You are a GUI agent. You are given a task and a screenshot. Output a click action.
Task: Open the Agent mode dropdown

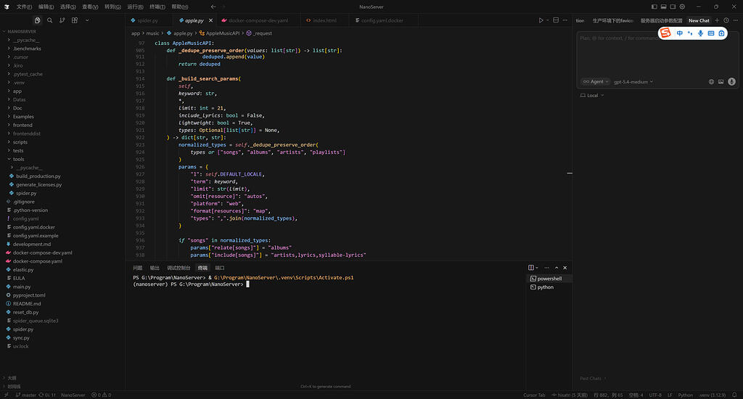point(596,81)
